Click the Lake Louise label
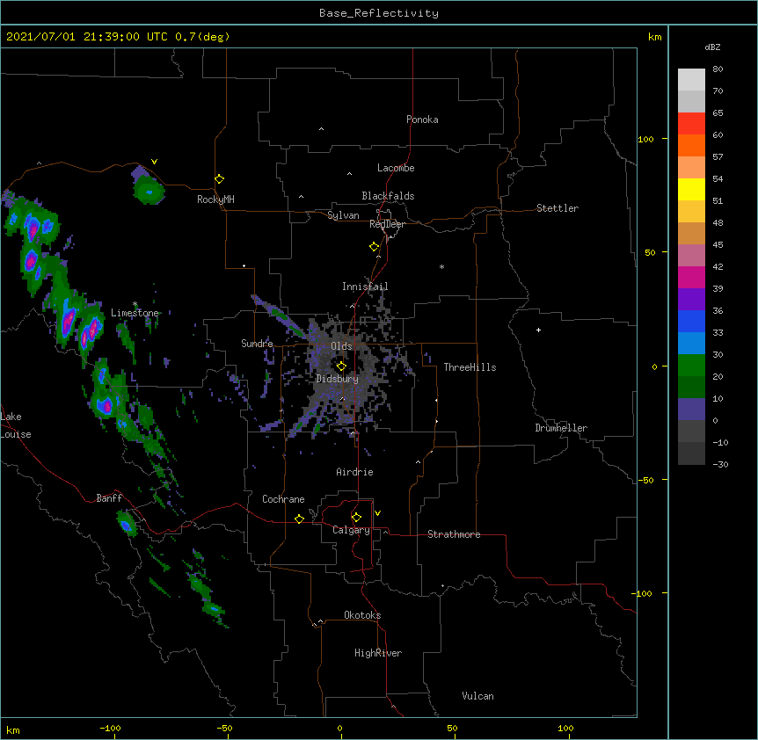758x740 pixels. pyautogui.click(x=16, y=425)
